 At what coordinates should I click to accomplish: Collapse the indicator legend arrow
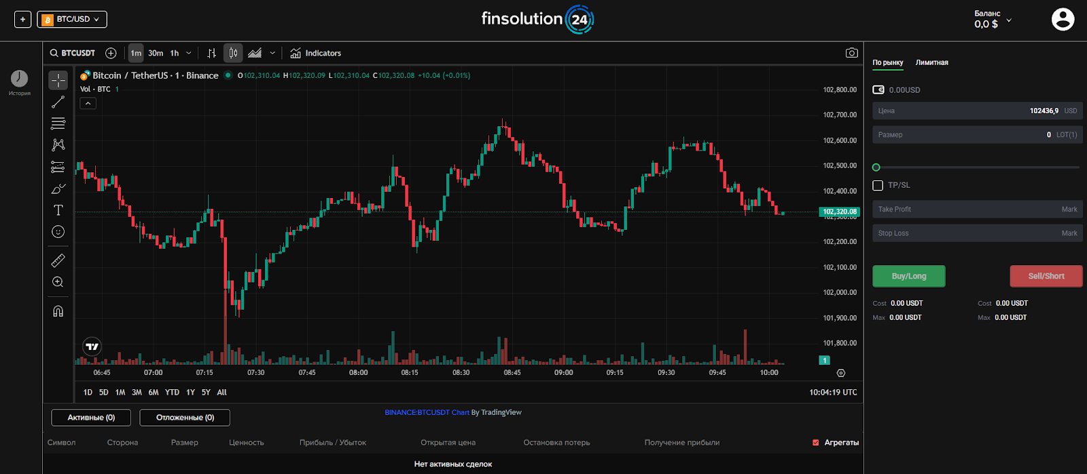(88, 103)
